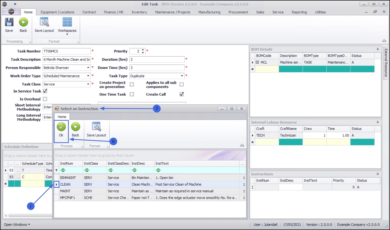390x230 pixels.
Task: Switch to the Contract tab
Action: coord(89,12)
